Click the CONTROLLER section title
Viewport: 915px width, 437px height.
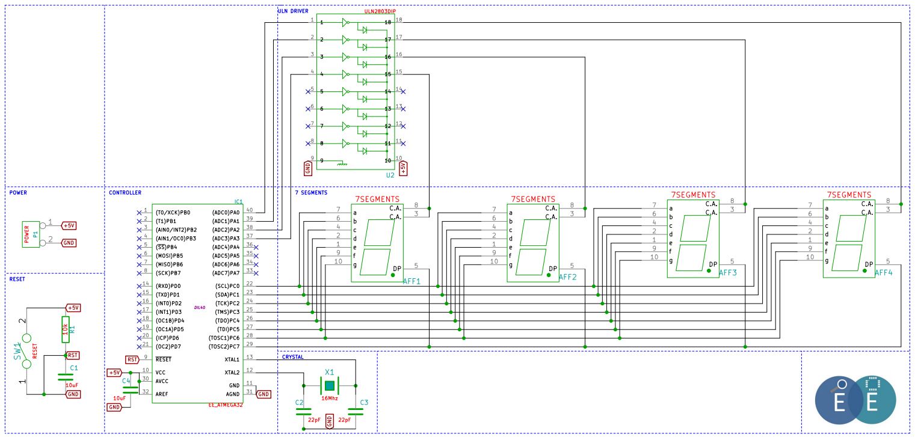click(x=125, y=193)
